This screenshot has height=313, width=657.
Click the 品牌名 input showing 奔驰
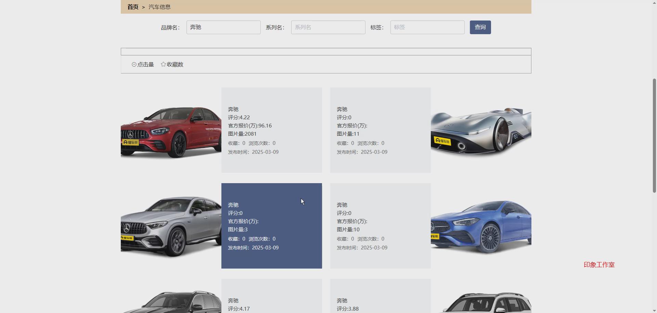click(223, 27)
